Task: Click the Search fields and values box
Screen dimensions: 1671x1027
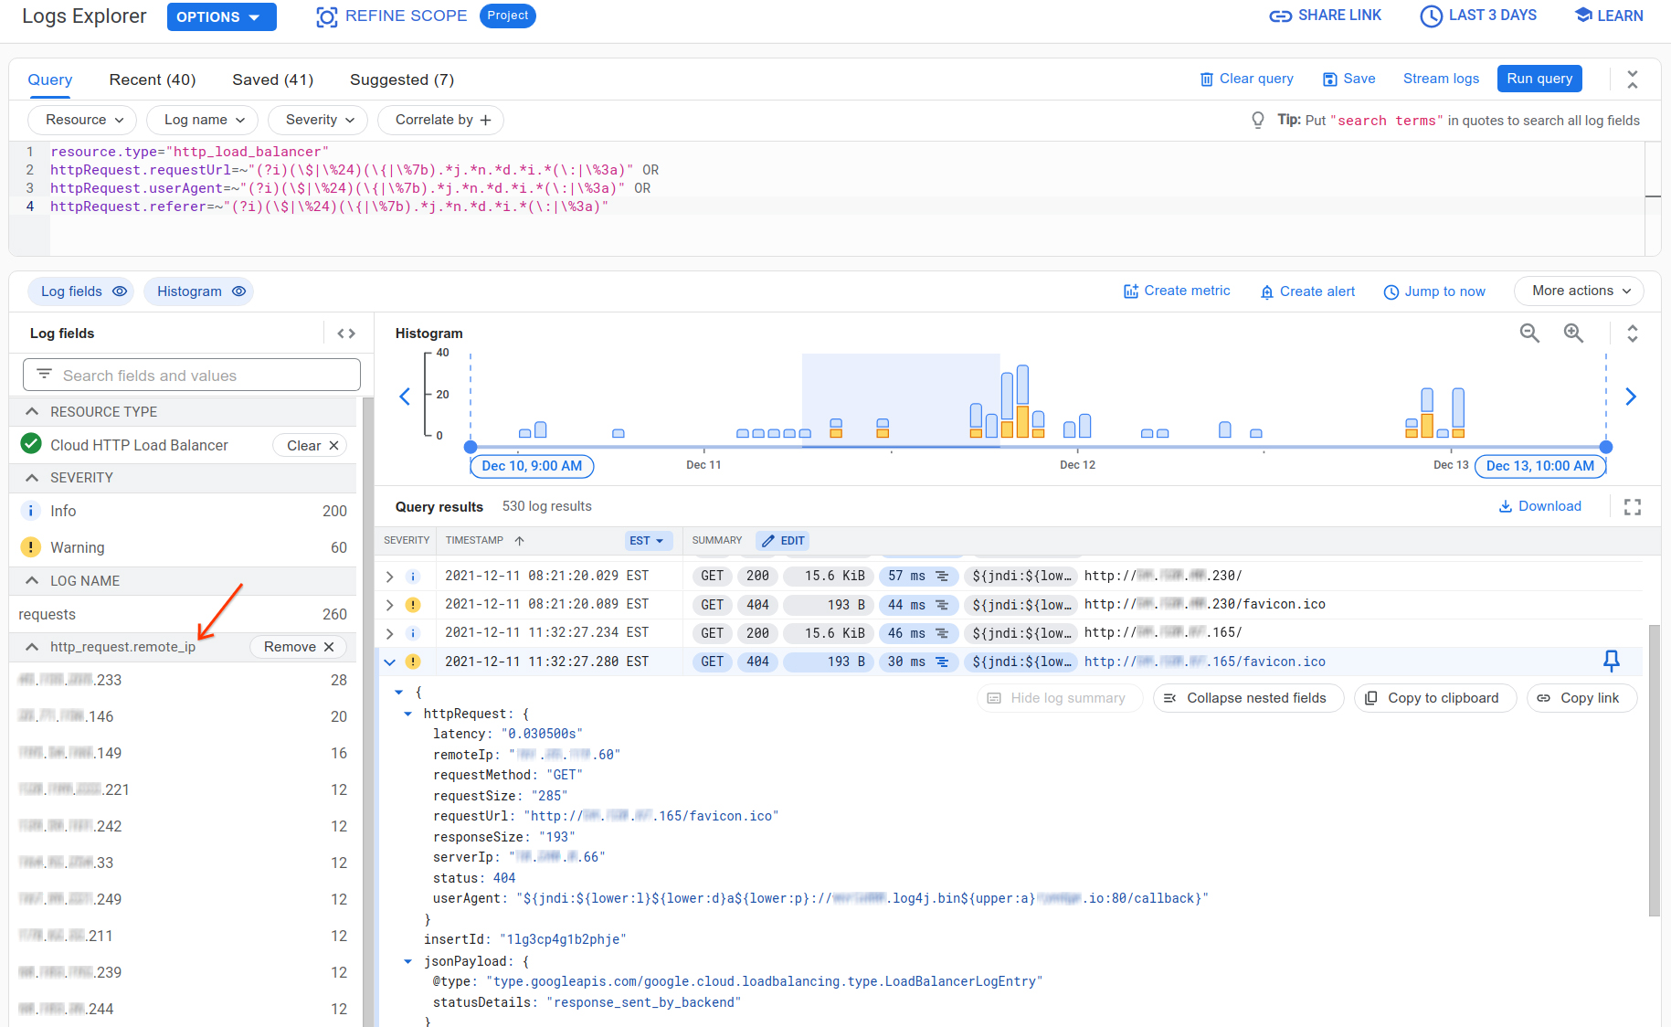Action: point(191,375)
